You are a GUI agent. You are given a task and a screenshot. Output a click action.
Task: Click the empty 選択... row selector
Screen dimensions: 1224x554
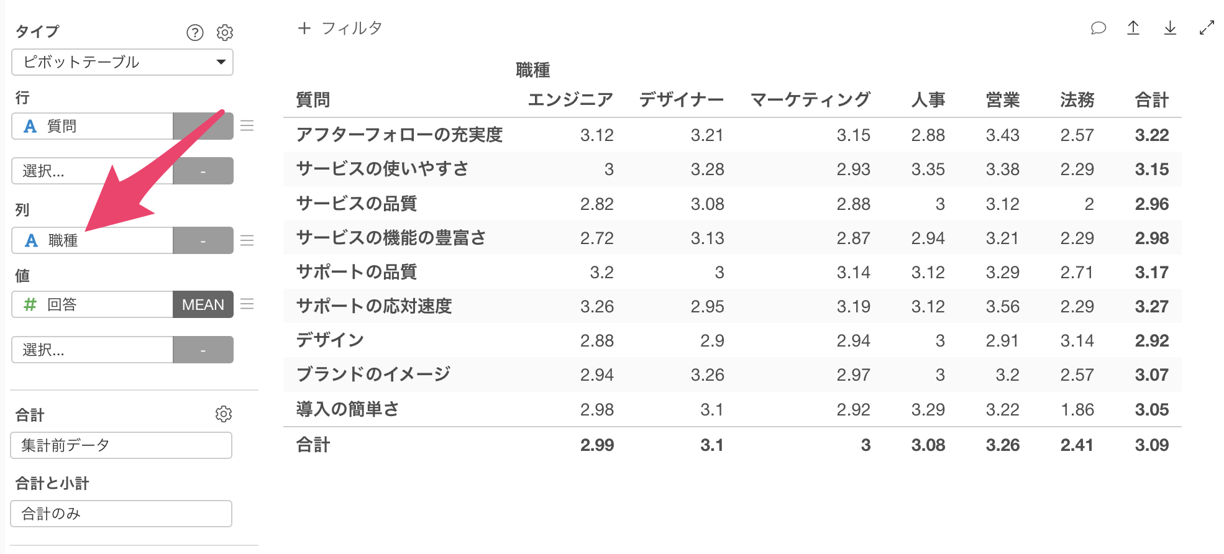click(92, 171)
